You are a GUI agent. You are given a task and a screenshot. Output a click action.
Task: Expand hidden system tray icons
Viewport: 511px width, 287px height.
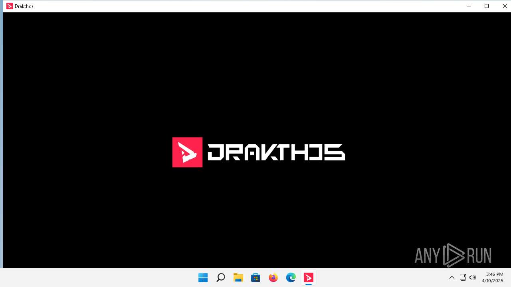point(452,277)
